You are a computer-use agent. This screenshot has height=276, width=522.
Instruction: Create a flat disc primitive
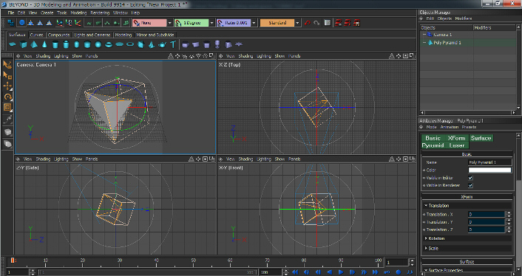pyautogui.click(x=119, y=44)
